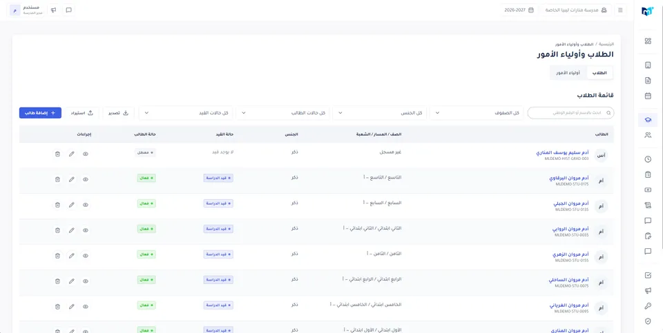Open the clipboard with pen sidebar icon
663x333 pixels.
click(x=648, y=236)
